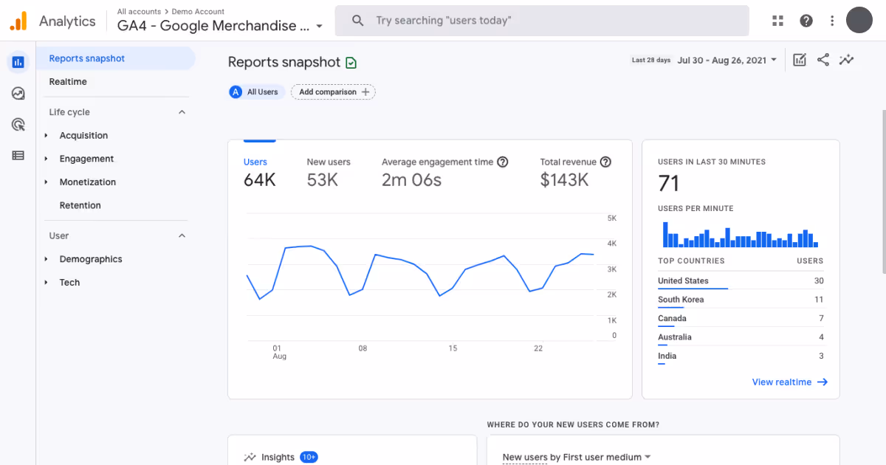Expand the Acquisition tree arrow

pos(46,136)
